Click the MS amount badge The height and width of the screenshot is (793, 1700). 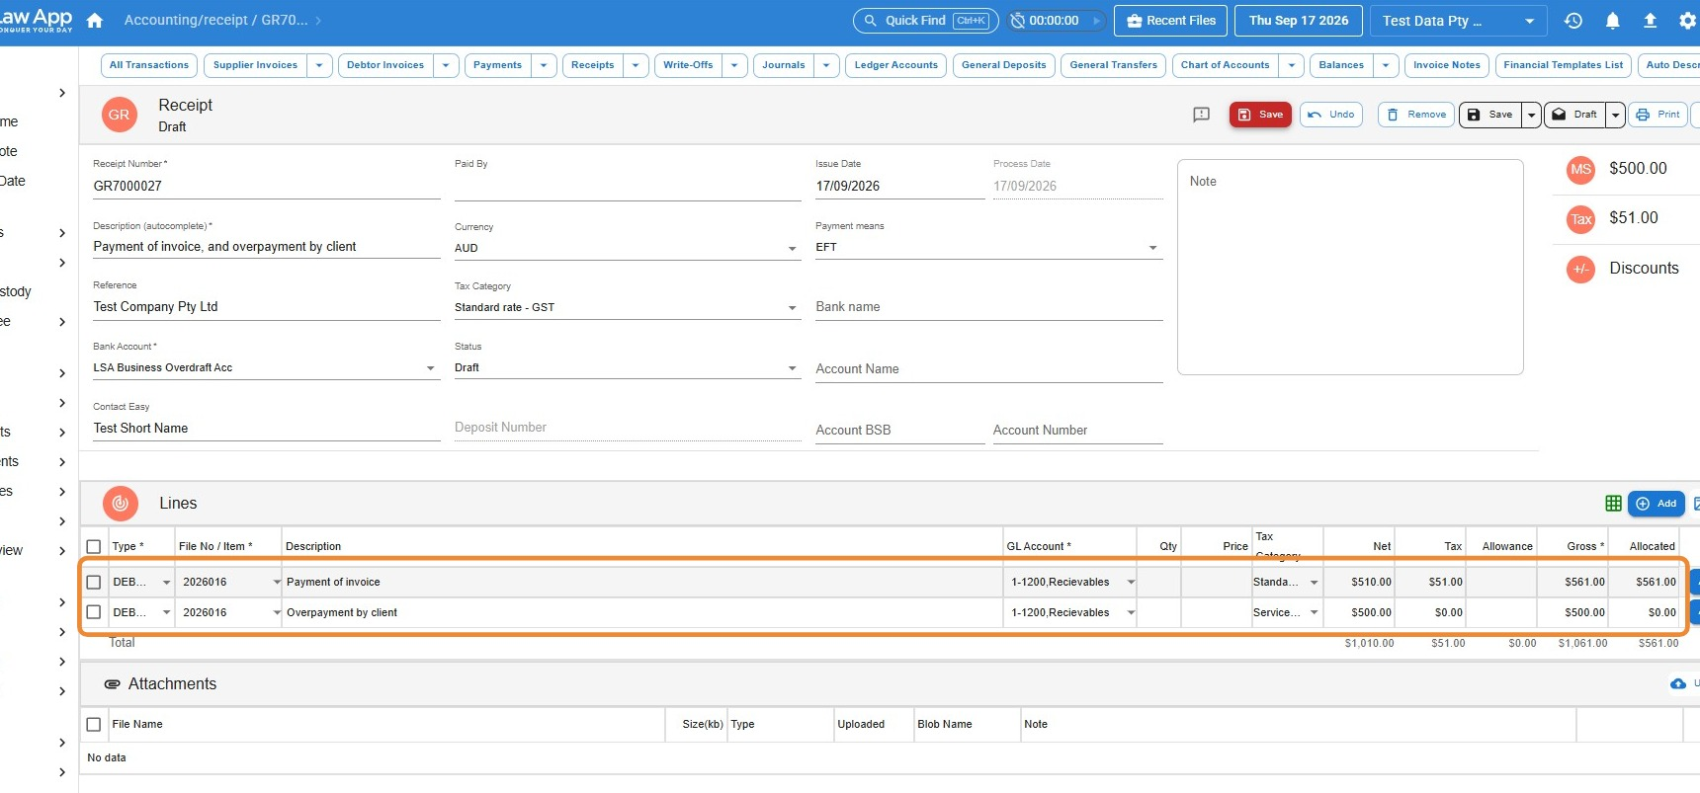[1581, 169]
